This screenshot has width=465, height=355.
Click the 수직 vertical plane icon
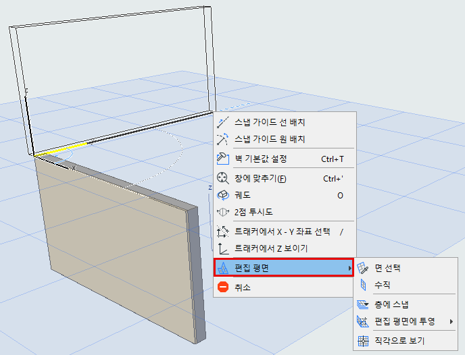(x=363, y=285)
